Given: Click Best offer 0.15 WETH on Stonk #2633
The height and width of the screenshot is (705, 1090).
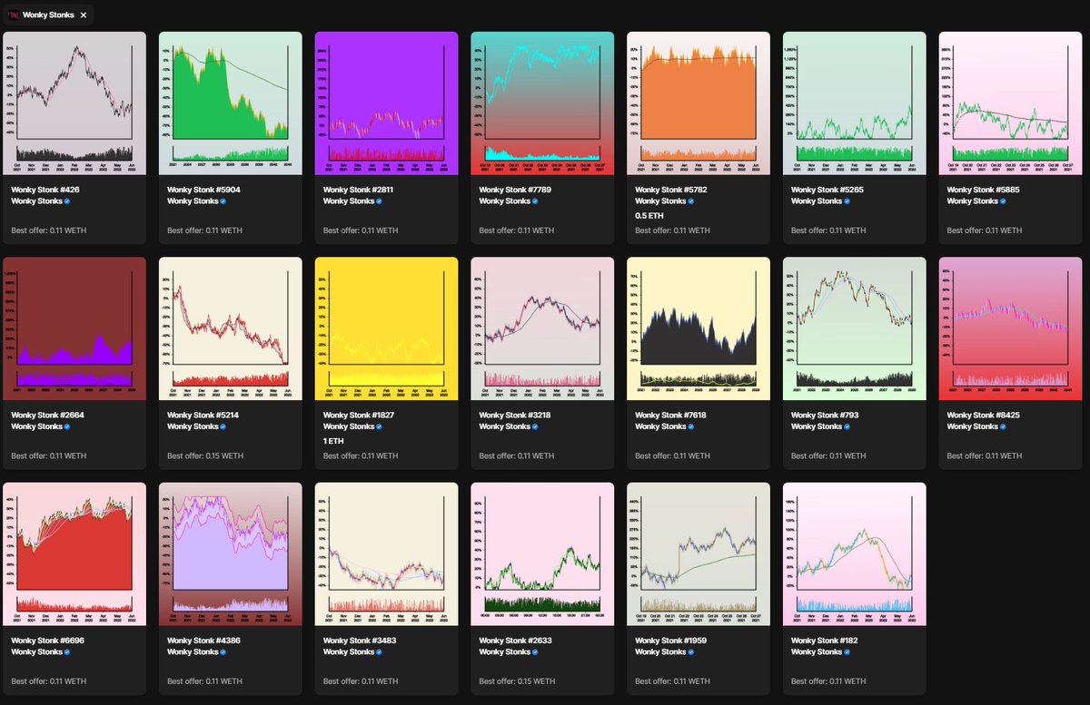Looking at the screenshot, I should coord(518,681).
